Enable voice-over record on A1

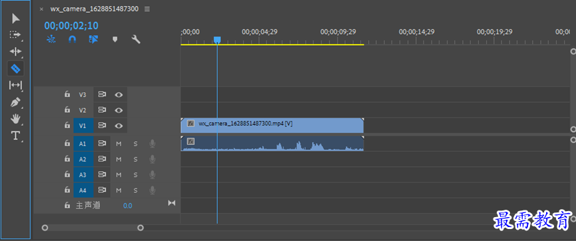click(x=152, y=144)
